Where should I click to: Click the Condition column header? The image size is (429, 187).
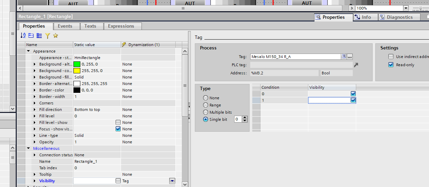click(x=284, y=87)
